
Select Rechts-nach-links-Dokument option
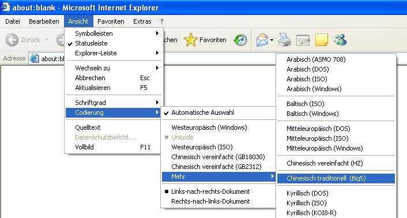point(218,201)
